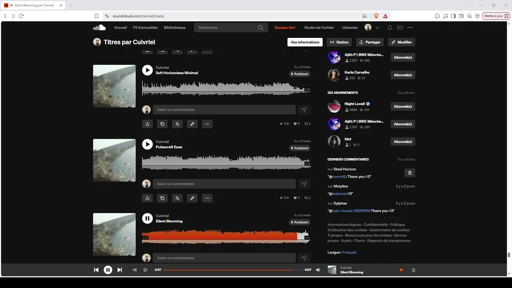Screen dimensions: 512x288
Task: Send comment on Soft Horizonless Minimal
Action: pos(304,110)
